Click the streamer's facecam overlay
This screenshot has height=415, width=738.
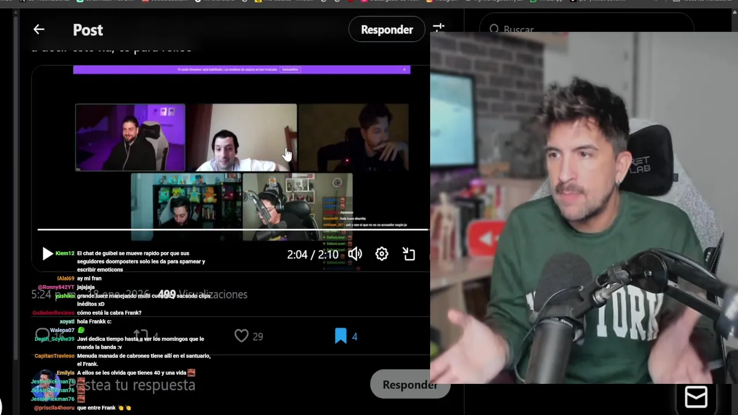point(583,207)
